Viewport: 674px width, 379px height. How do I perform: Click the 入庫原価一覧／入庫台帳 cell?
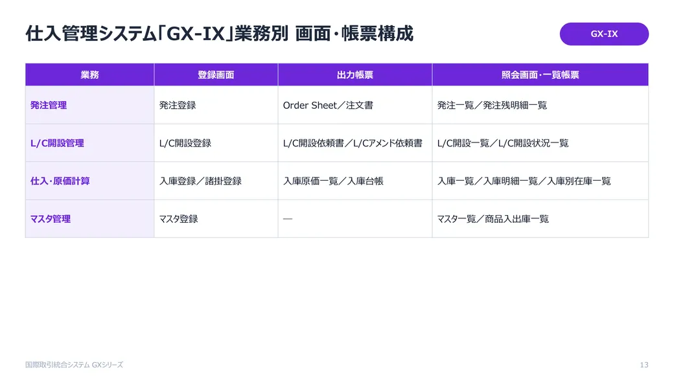(355, 181)
